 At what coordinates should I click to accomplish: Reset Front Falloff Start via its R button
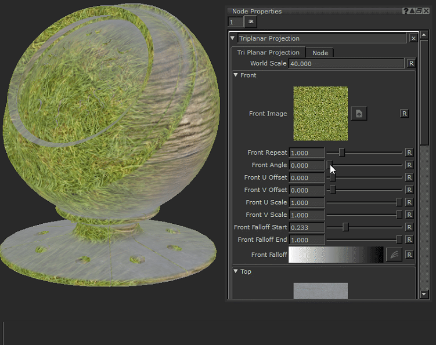[409, 227]
